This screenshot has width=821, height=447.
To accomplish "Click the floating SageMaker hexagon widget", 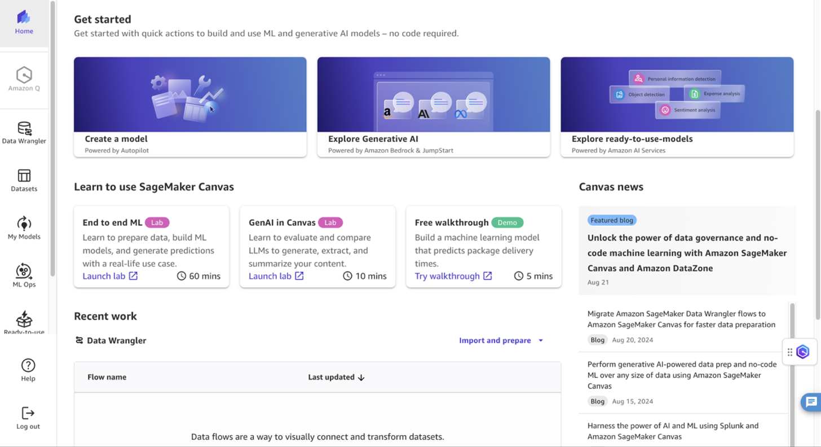I will point(803,352).
